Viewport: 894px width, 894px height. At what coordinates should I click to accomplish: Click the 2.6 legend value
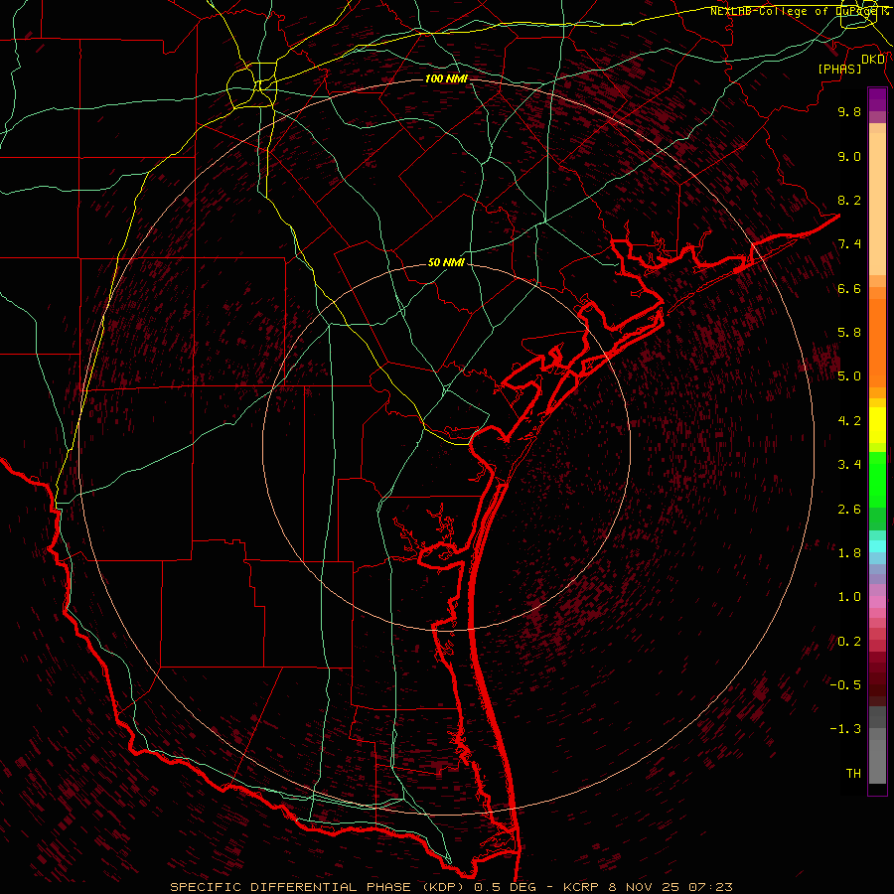tap(849, 510)
